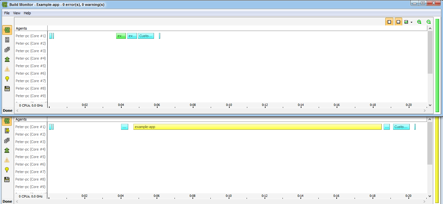Select the green 'ex...' task block in the top timeline
The width and height of the screenshot is (443, 204).
pyautogui.click(x=121, y=36)
